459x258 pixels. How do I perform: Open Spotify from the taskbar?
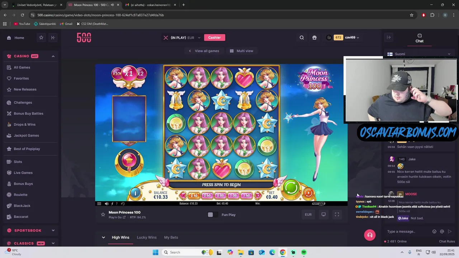304,252
